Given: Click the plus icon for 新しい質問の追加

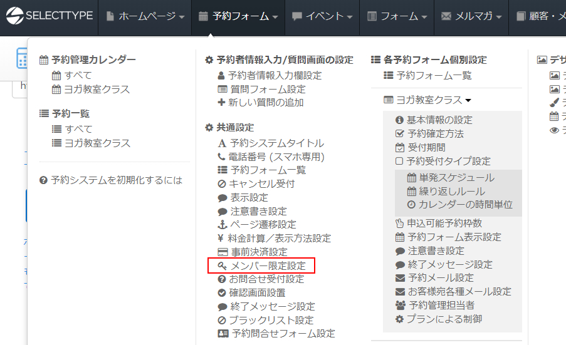Looking at the screenshot, I should 221,103.
